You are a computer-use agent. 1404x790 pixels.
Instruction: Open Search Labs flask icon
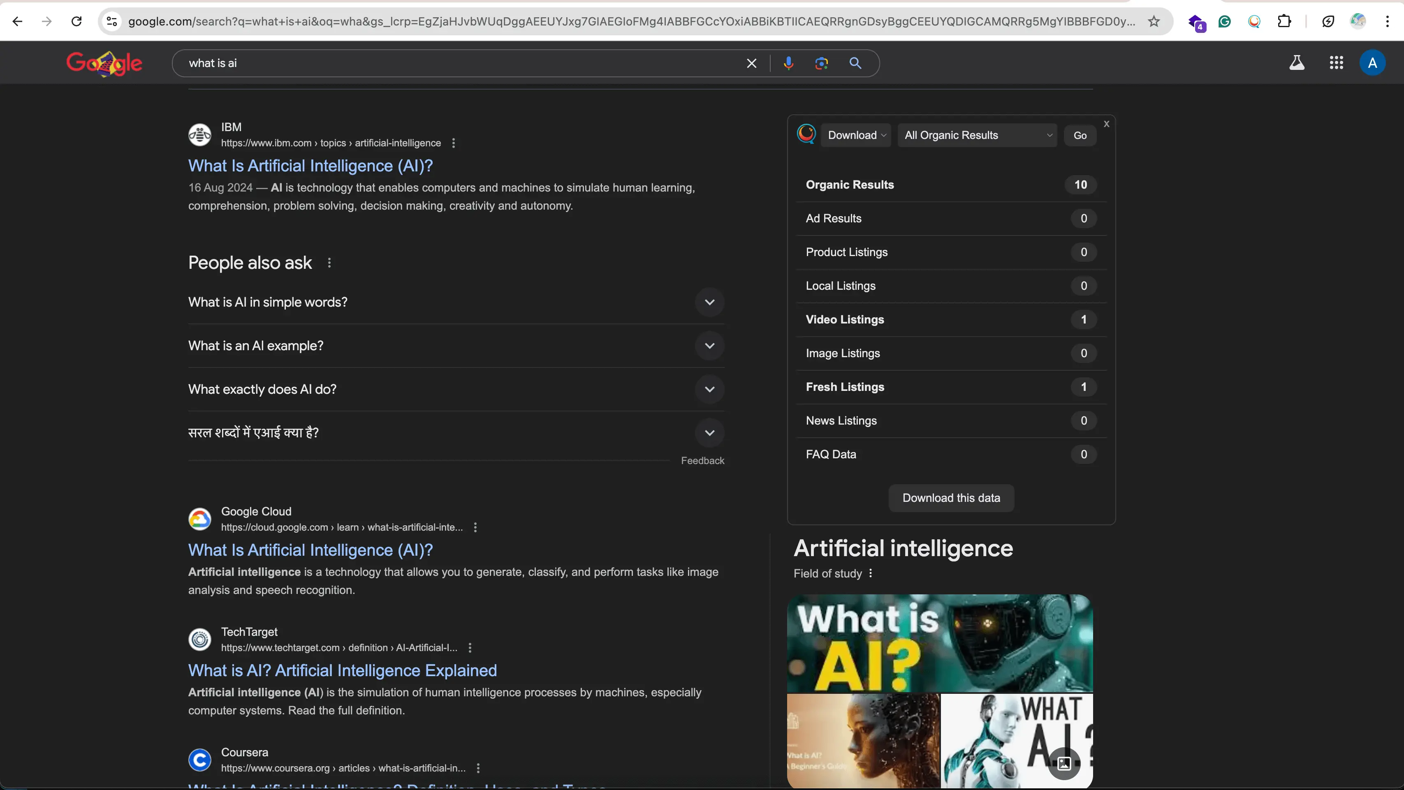pos(1297,63)
